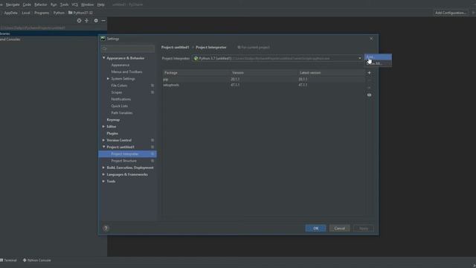Open the Tools menu

(64, 4)
